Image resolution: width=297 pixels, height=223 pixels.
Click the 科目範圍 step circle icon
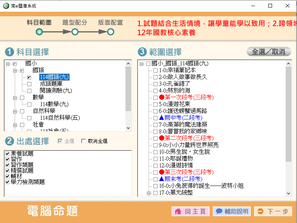(x=39, y=32)
